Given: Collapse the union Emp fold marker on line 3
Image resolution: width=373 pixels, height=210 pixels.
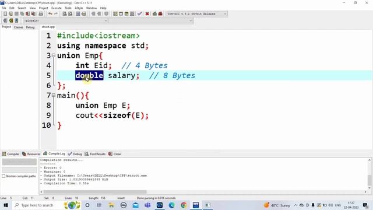Looking at the screenshot, I should (x=54, y=55).
